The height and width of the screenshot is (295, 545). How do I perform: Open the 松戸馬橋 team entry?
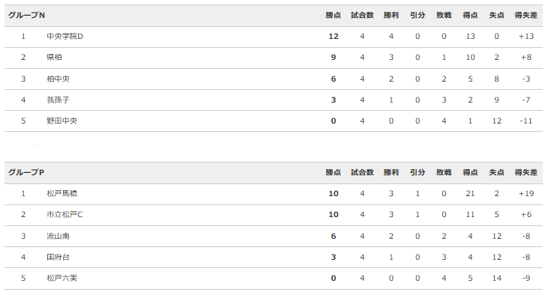tap(62, 194)
